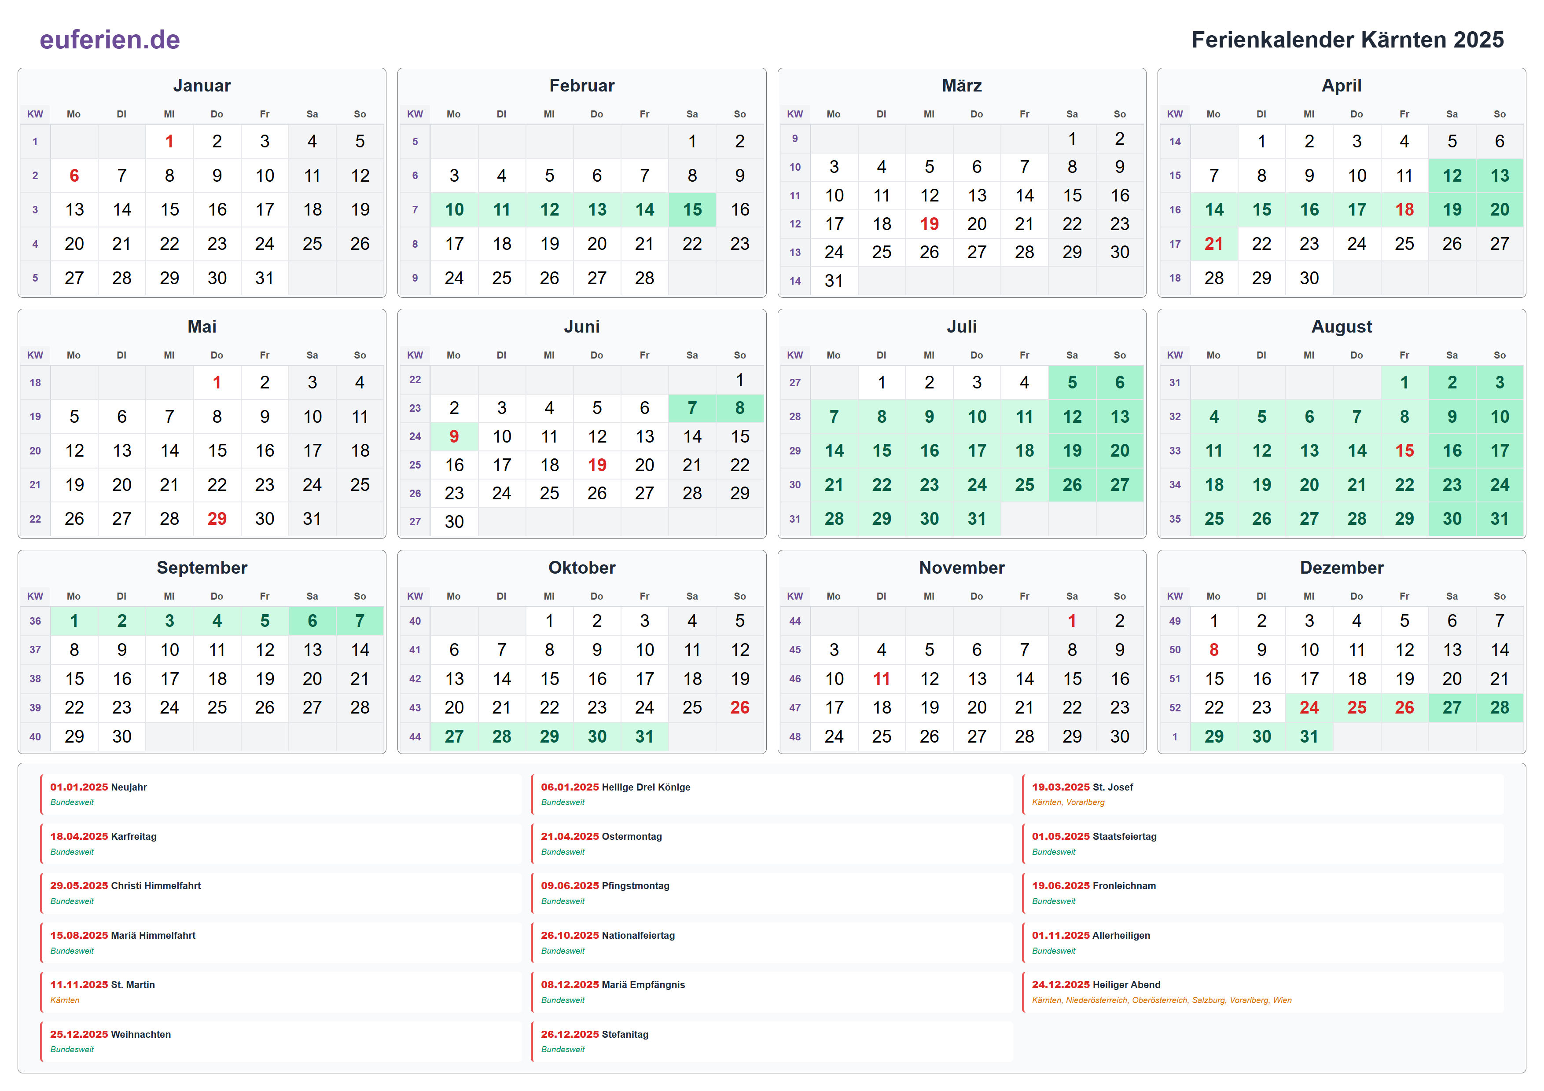1544x1091 pixels.
Task: Select the Oktober month heading
Action: [x=582, y=568]
